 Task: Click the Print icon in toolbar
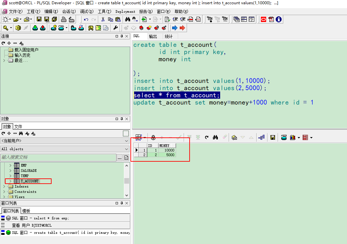tap(64, 19)
